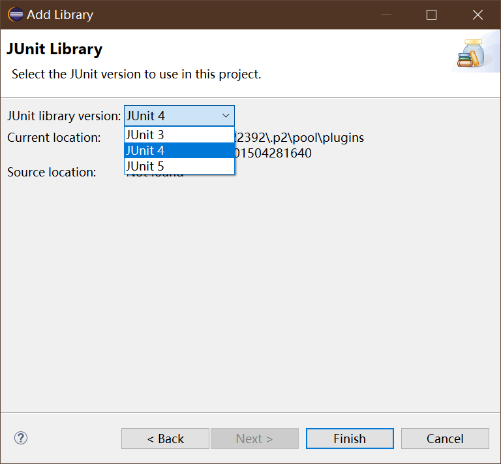Click the disabled Next > button

coord(254,439)
